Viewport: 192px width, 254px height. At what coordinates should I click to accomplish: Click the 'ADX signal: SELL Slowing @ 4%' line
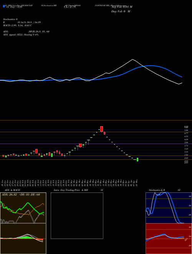(21, 35)
